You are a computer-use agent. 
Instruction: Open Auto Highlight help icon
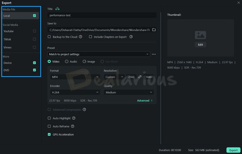coord(74,118)
